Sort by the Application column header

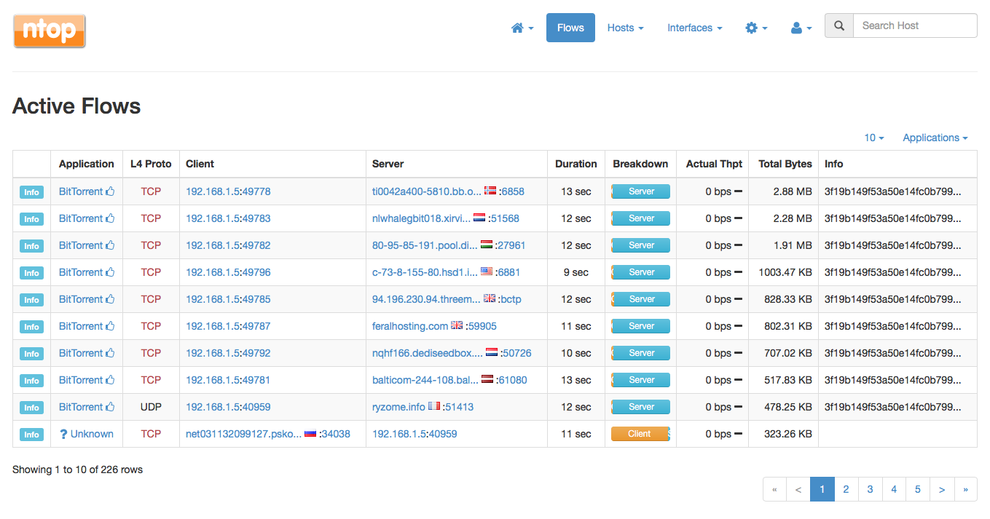pos(86,164)
